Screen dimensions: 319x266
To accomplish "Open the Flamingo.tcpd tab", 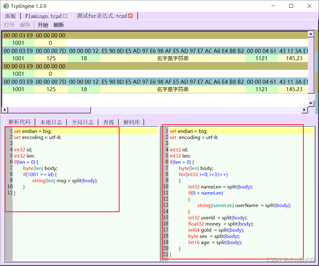I will pos(43,16).
